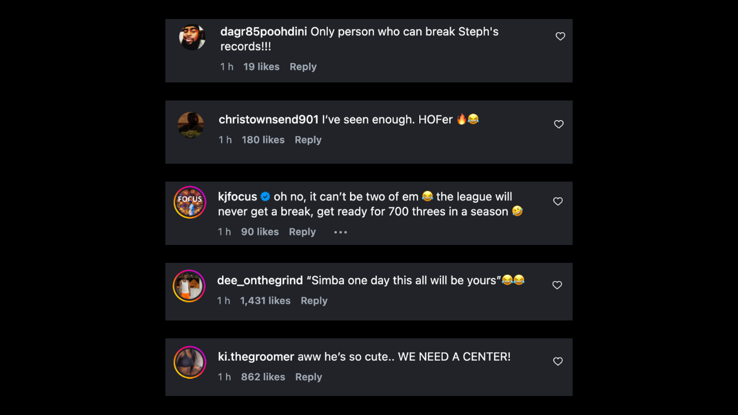View the 180 likes on christownsend901's comment
Image resolution: width=738 pixels, height=415 pixels.
pyautogui.click(x=263, y=139)
